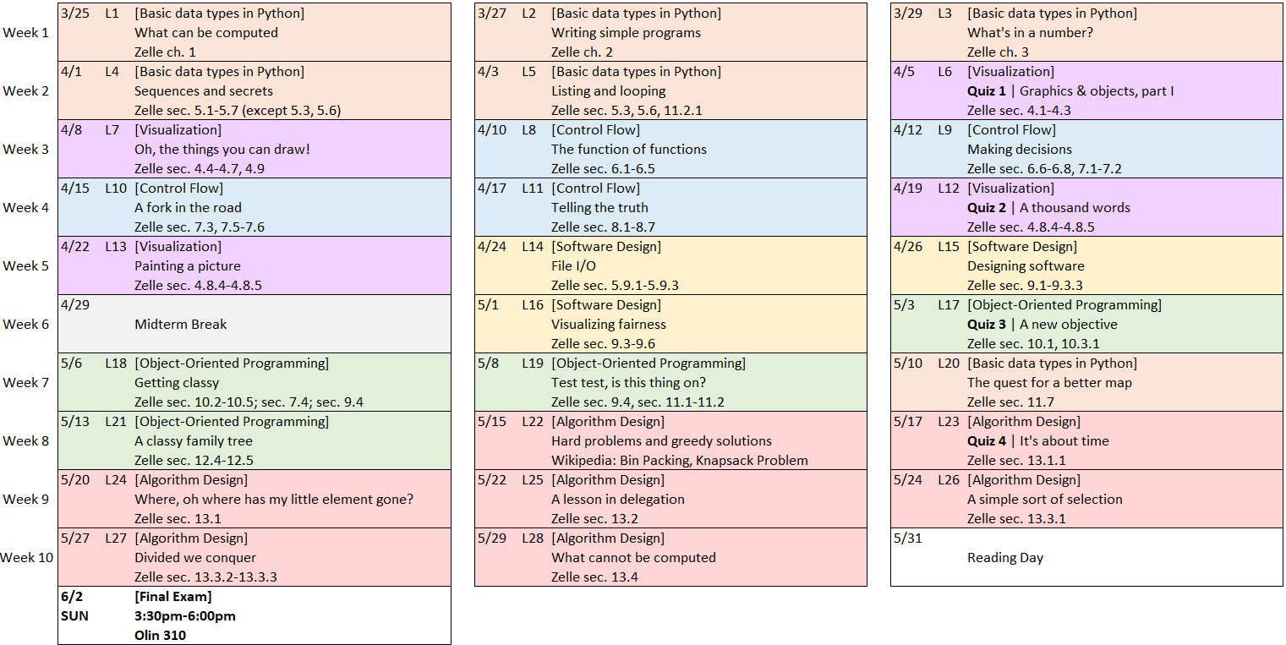Viewport: 1286px width, 645px height.
Task: Click the Quiz 1 label in L6
Action: pos(986,91)
